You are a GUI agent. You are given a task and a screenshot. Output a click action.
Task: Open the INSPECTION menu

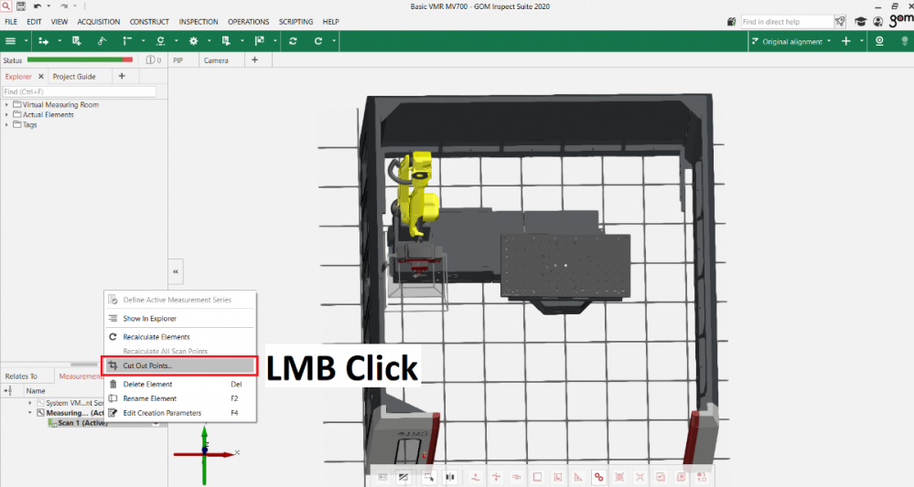[x=199, y=21]
